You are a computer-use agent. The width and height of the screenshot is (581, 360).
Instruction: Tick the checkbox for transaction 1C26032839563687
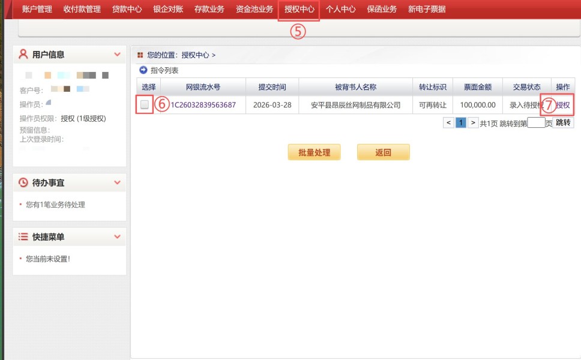coord(145,104)
